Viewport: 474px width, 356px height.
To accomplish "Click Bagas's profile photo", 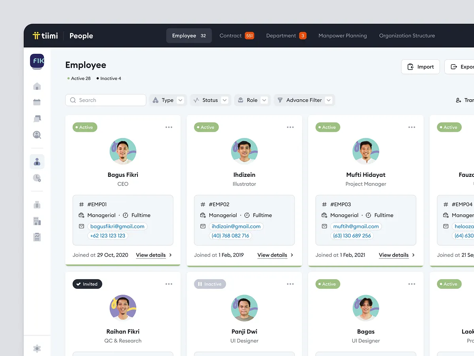I will (366, 308).
